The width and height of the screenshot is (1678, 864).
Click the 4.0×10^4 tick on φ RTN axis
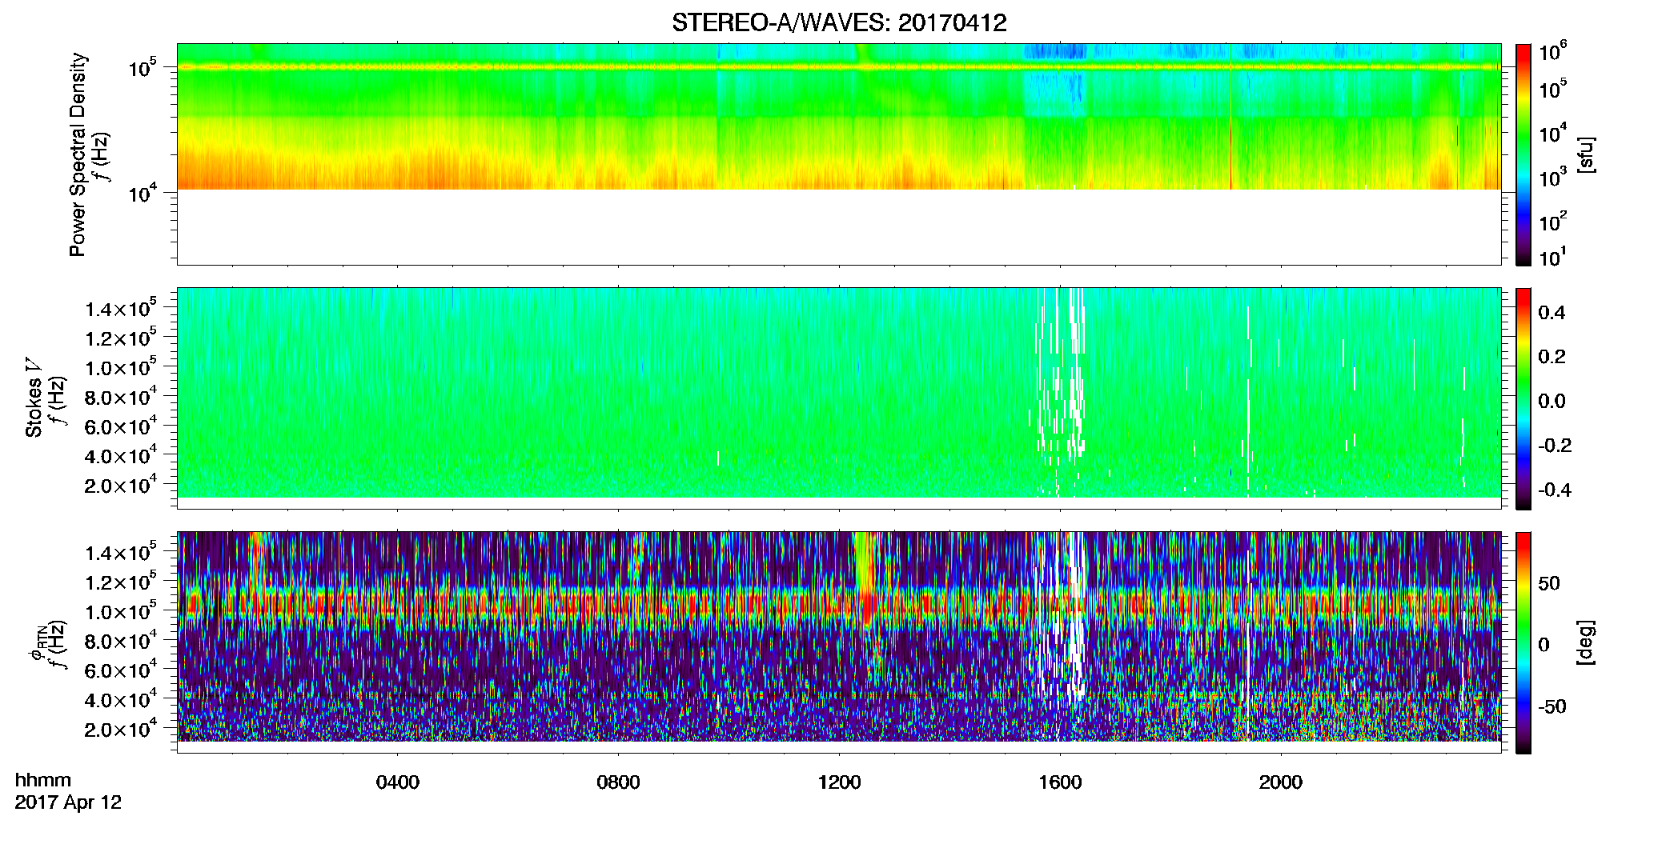120,698
